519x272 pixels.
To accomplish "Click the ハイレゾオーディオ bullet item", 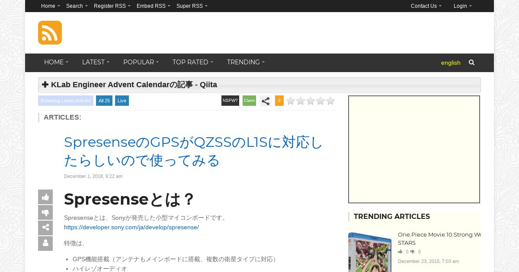I will [x=100, y=269].
